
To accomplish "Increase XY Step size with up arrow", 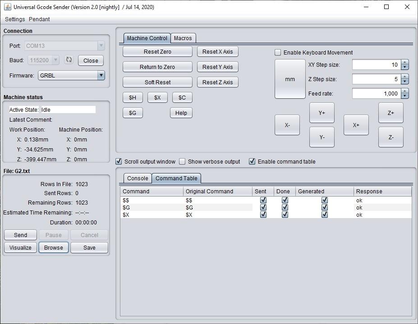I will 404,62.
